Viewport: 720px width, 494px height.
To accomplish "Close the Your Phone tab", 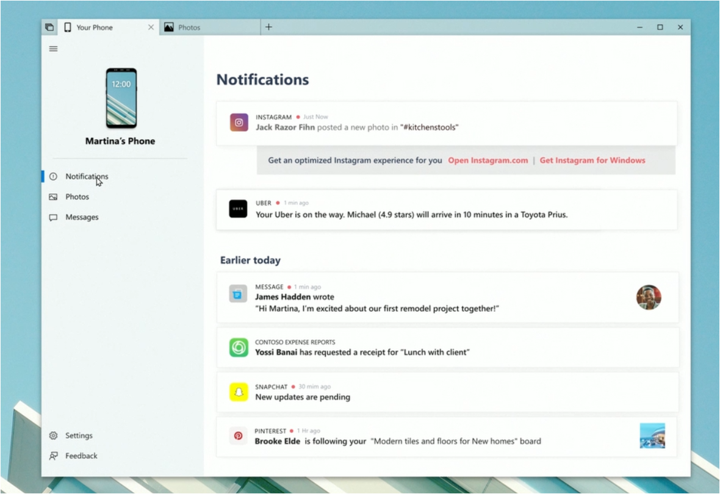I will point(151,27).
